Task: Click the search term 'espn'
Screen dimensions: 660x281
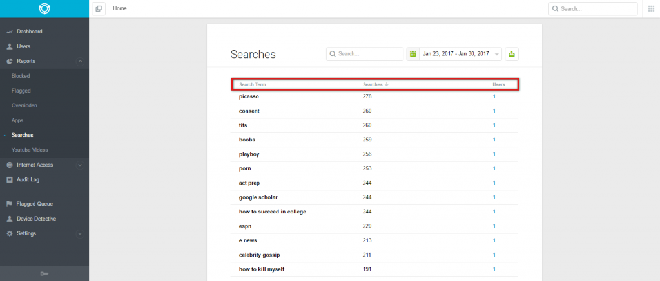Action: coord(245,226)
